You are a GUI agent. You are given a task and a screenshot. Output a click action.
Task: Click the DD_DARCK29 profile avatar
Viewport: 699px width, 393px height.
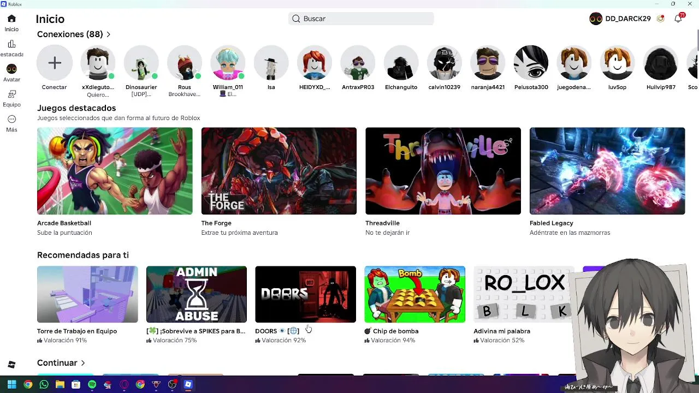pos(596,19)
